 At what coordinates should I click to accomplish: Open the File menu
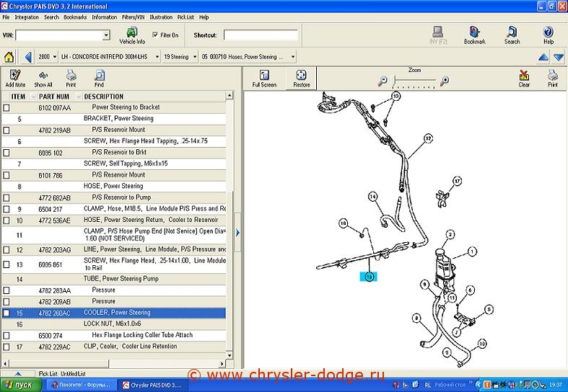(6, 17)
